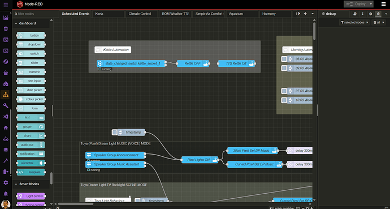The image size is (390, 209).
Task: Select the template dashboard palette node
Action: tap(31, 172)
